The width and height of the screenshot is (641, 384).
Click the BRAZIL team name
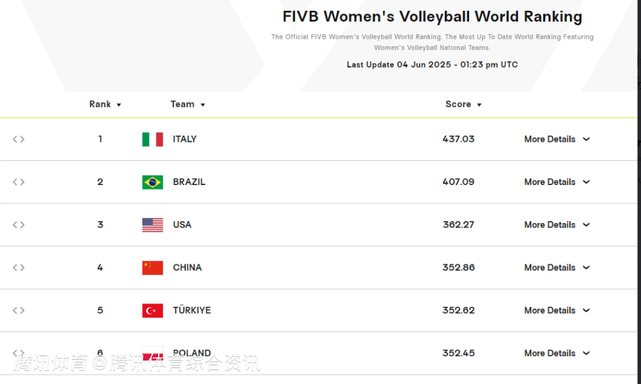tap(189, 182)
